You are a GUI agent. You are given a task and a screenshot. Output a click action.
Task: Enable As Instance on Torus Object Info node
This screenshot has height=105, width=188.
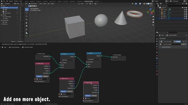click(x=85, y=101)
